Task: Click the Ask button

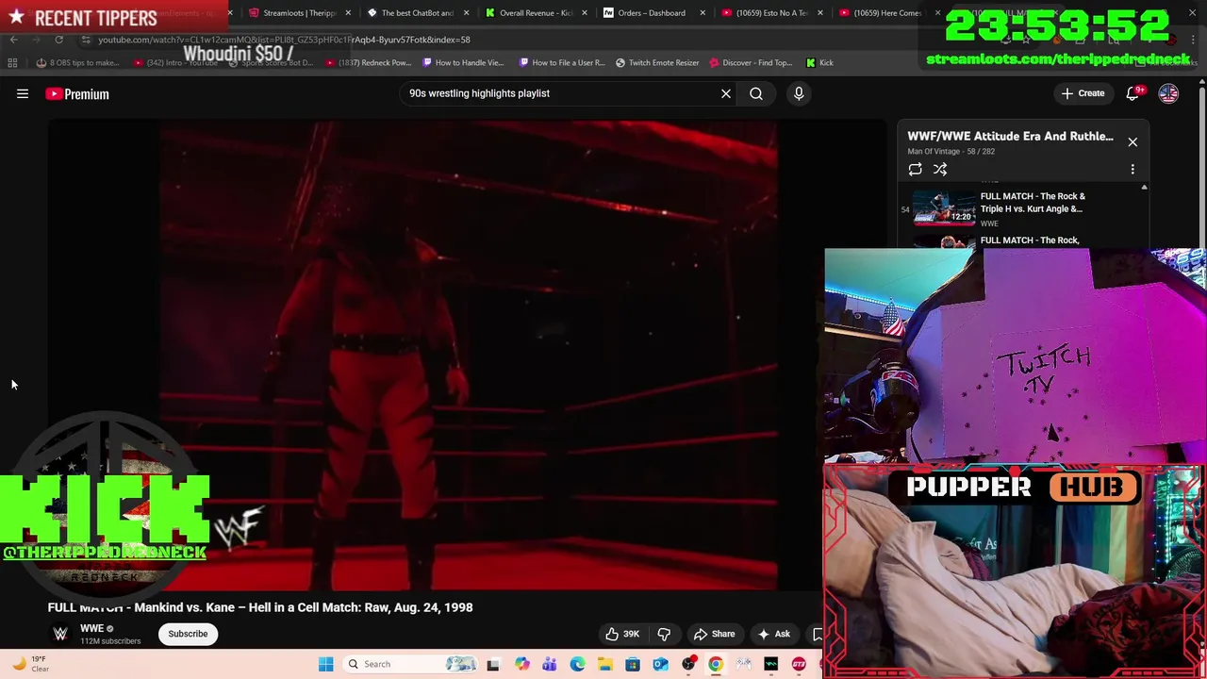Action: [x=773, y=634]
